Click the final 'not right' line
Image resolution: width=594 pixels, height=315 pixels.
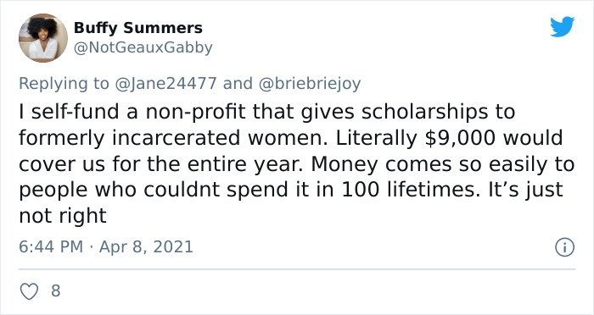point(63,216)
